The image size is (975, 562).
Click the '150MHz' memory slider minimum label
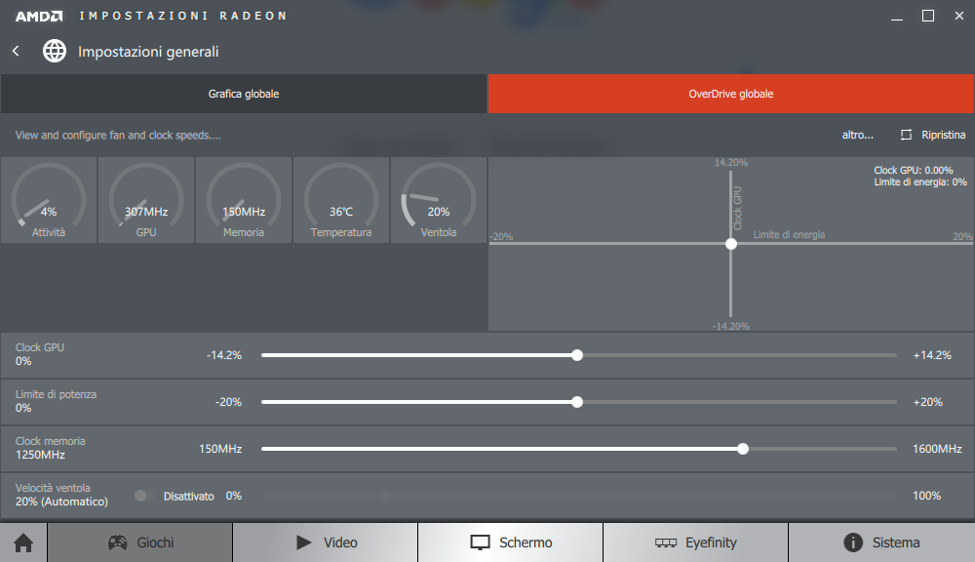point(220,449)
